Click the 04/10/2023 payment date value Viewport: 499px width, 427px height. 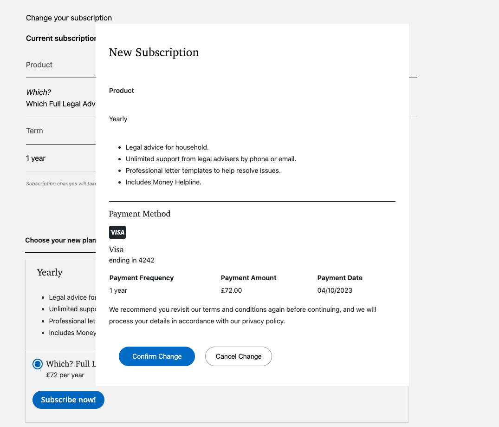point(335,290)
